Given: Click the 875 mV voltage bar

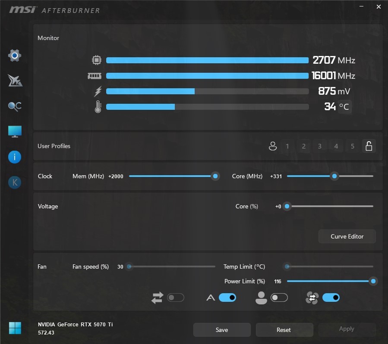Looking at the screenshot, I should pos(207,91).
